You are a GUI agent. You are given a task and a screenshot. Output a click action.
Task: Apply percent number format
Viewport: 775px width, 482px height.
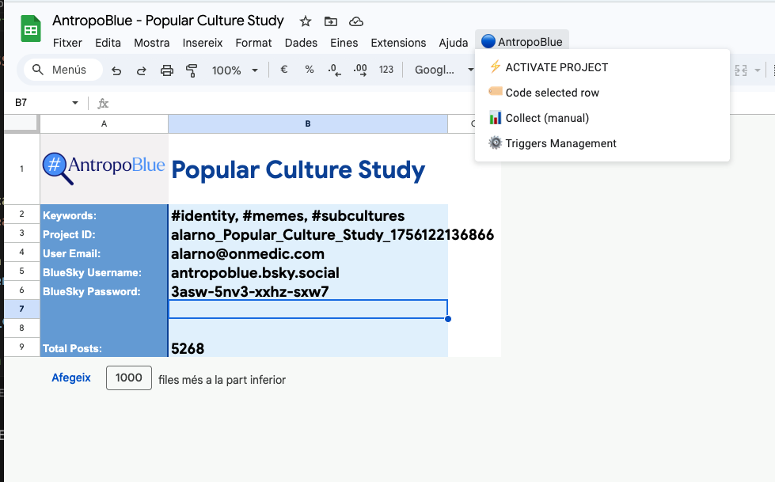click(310, 70)
